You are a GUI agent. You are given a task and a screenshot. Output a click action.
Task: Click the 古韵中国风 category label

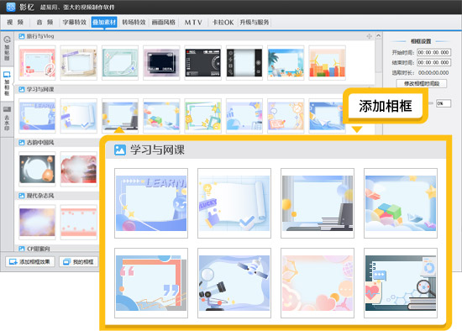tap(40, 143)
